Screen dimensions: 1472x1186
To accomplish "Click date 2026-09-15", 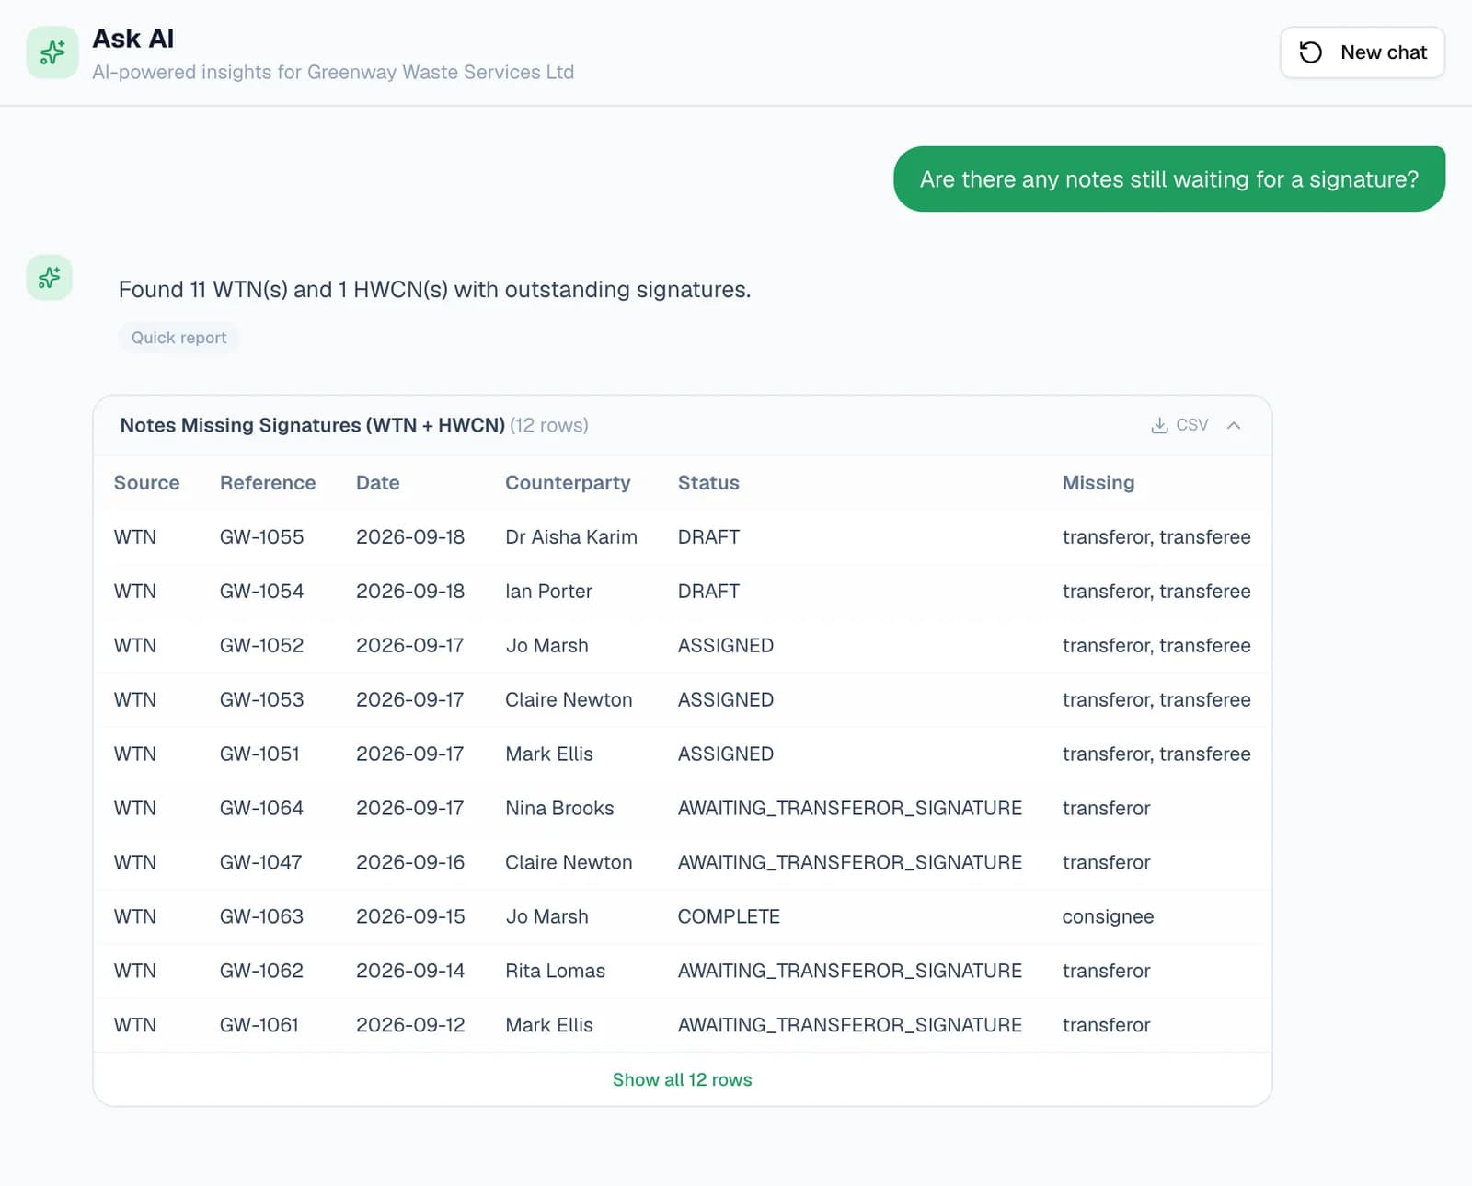I will click(x=410, y=917).
